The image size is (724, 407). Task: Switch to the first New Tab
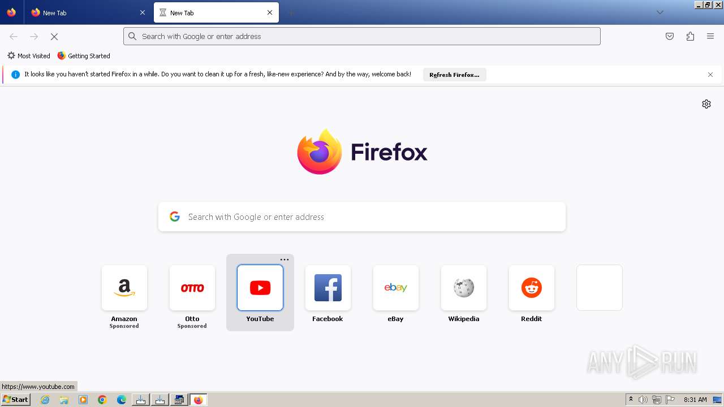pyautogui.click(x=88, y=12)
